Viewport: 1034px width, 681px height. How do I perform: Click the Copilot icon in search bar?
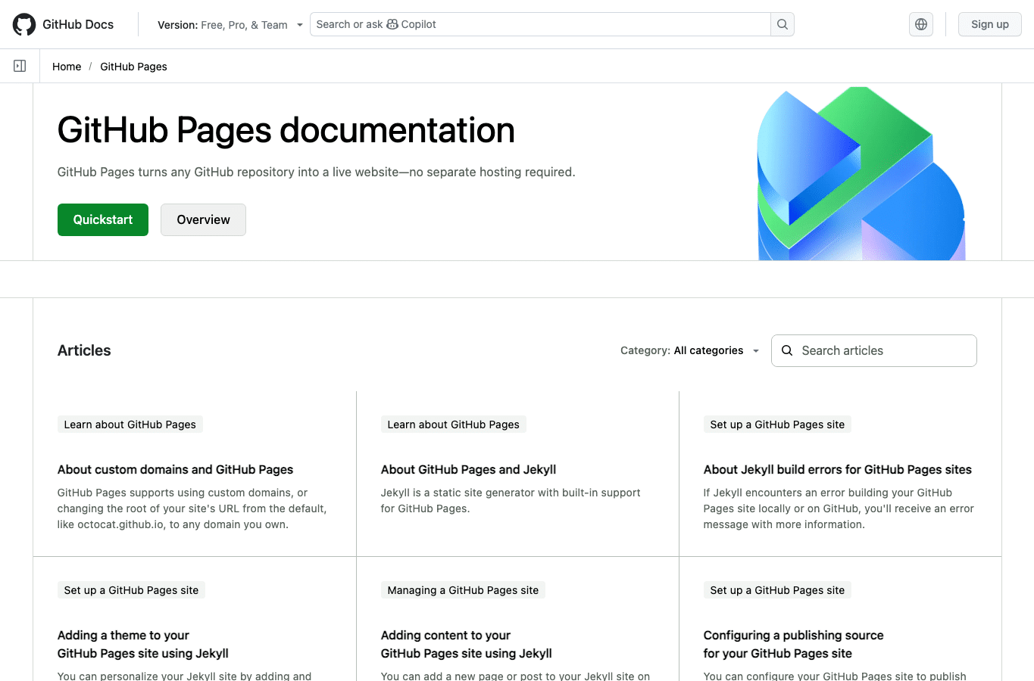[392, 24]
